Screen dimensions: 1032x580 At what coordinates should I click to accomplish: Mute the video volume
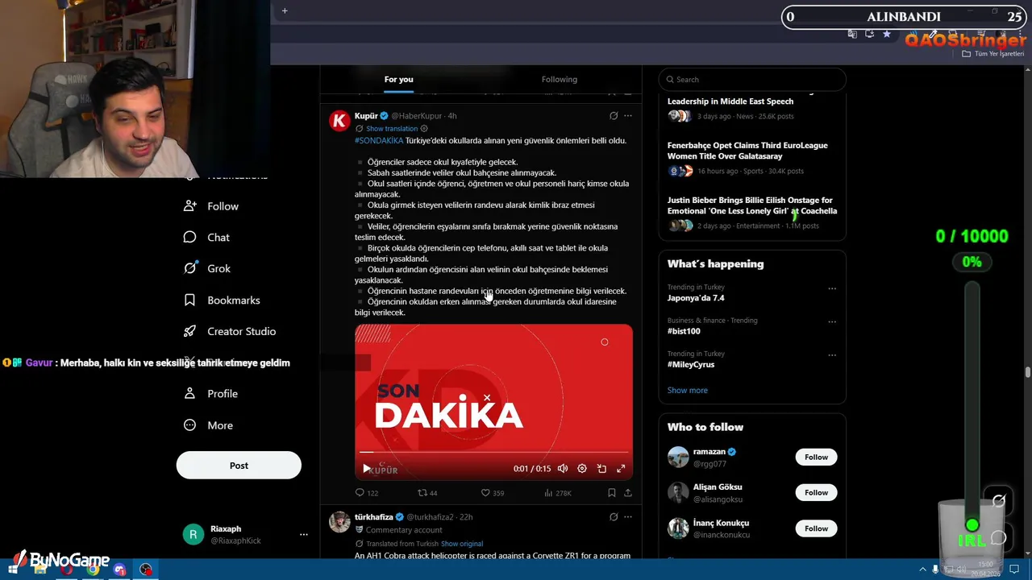pyautogui.click(x=563, y=468)
